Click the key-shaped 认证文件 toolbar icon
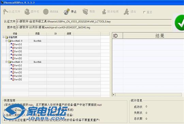This screenshot has width=184, height=124. click(x=5, y=12)
